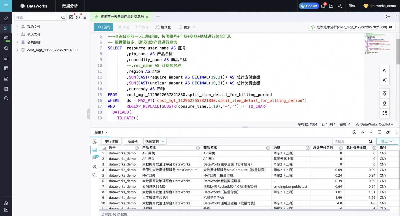Open the list view icon in file panel
Image resolution: width=400 pixels, height=216 pixels.
(x=85, y=17)
